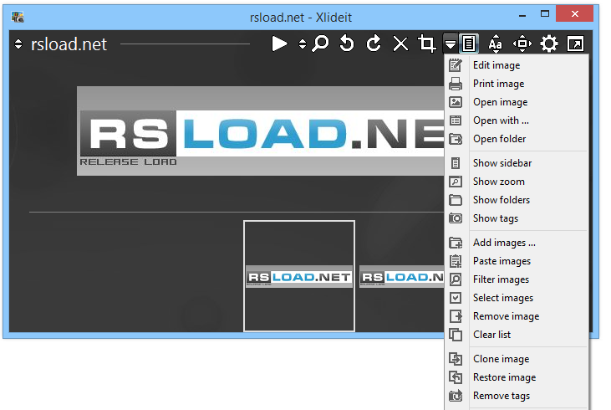Minimize the Xlideit window
Screen dimensions: 611x410
click(x=522, y=15)
